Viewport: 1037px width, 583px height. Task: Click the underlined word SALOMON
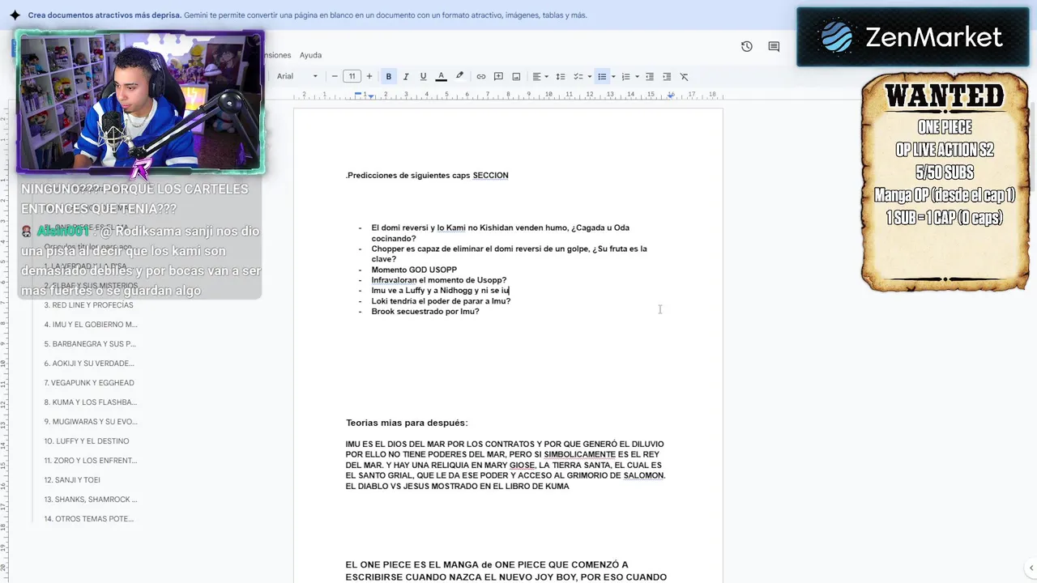pyautogui.click(x=644, y=476)
